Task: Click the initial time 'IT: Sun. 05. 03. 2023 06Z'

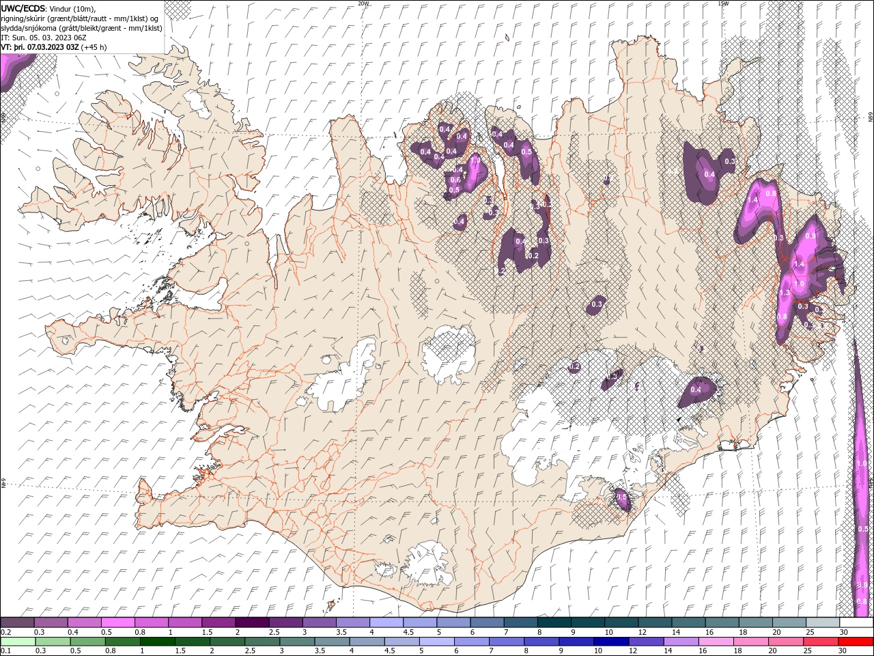Action: tap(44, 38)
